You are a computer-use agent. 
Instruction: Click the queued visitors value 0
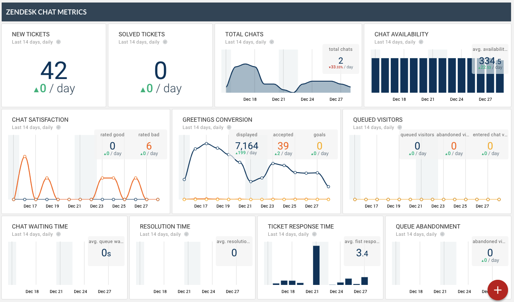(417, 146)
